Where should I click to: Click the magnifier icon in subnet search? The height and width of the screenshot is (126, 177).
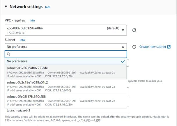8,54
